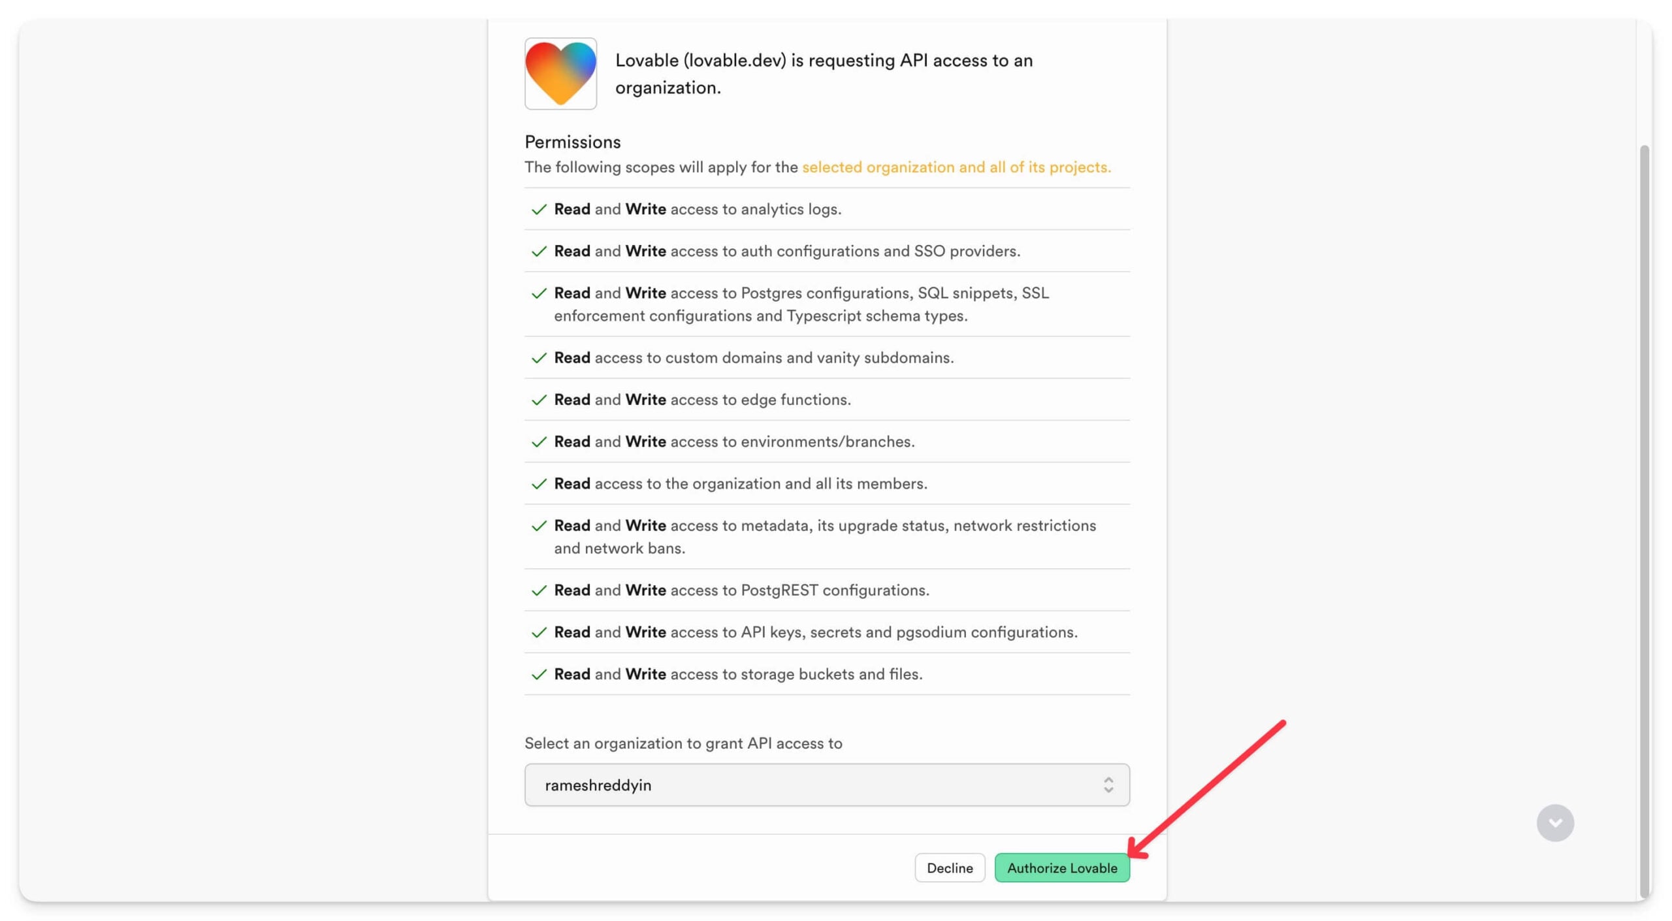Screen dimensions: 1672x921
Task: Click the organization selector up-down arrows
Action: click(x=1108, y=784)
